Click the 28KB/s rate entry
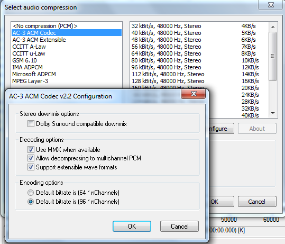Image resolution: width=285 pixels, height=244 pixels. [250, 102]
